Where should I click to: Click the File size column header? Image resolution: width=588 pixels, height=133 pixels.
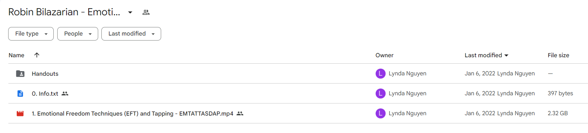pos(558,55)
